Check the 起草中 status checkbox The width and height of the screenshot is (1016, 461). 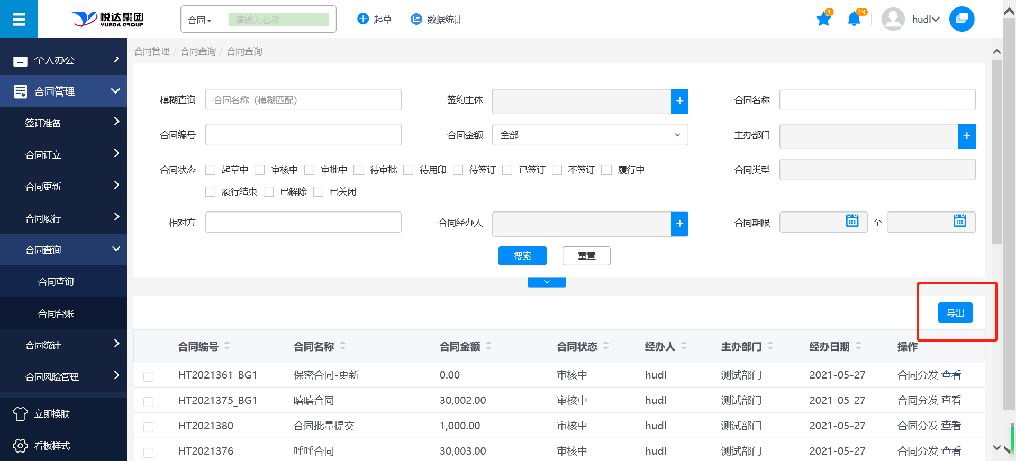pyautogui.click(x=211, y=170)
